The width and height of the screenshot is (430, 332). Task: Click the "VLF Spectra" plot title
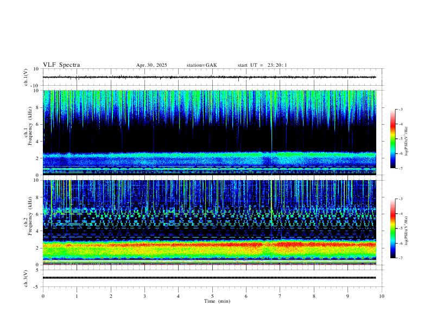pyautogui.click(x=61, y=65)
